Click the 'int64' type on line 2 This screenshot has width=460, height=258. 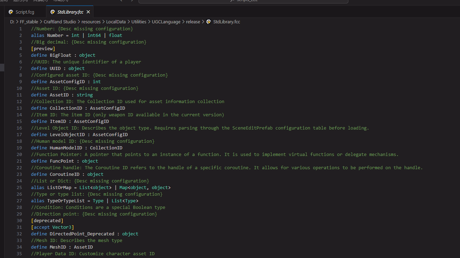click(x=94, y=35)
